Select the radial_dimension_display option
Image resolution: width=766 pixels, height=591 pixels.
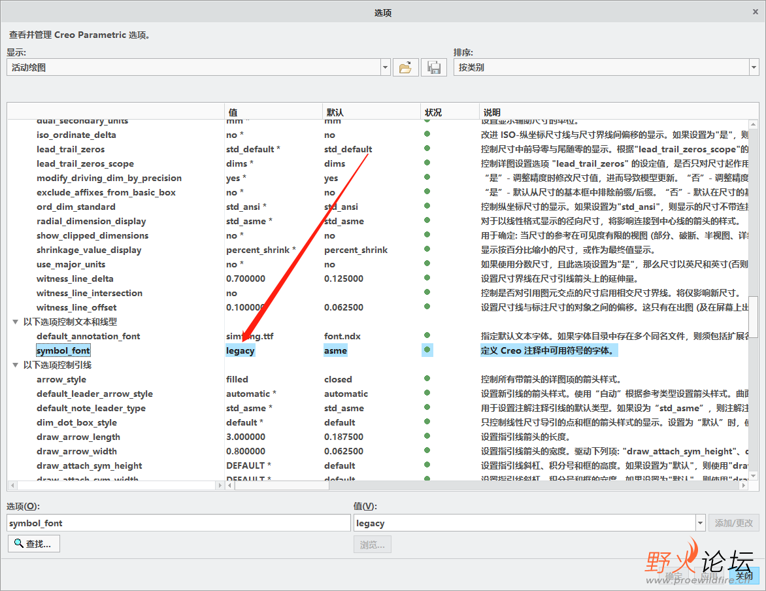click(x=91, y=222)
